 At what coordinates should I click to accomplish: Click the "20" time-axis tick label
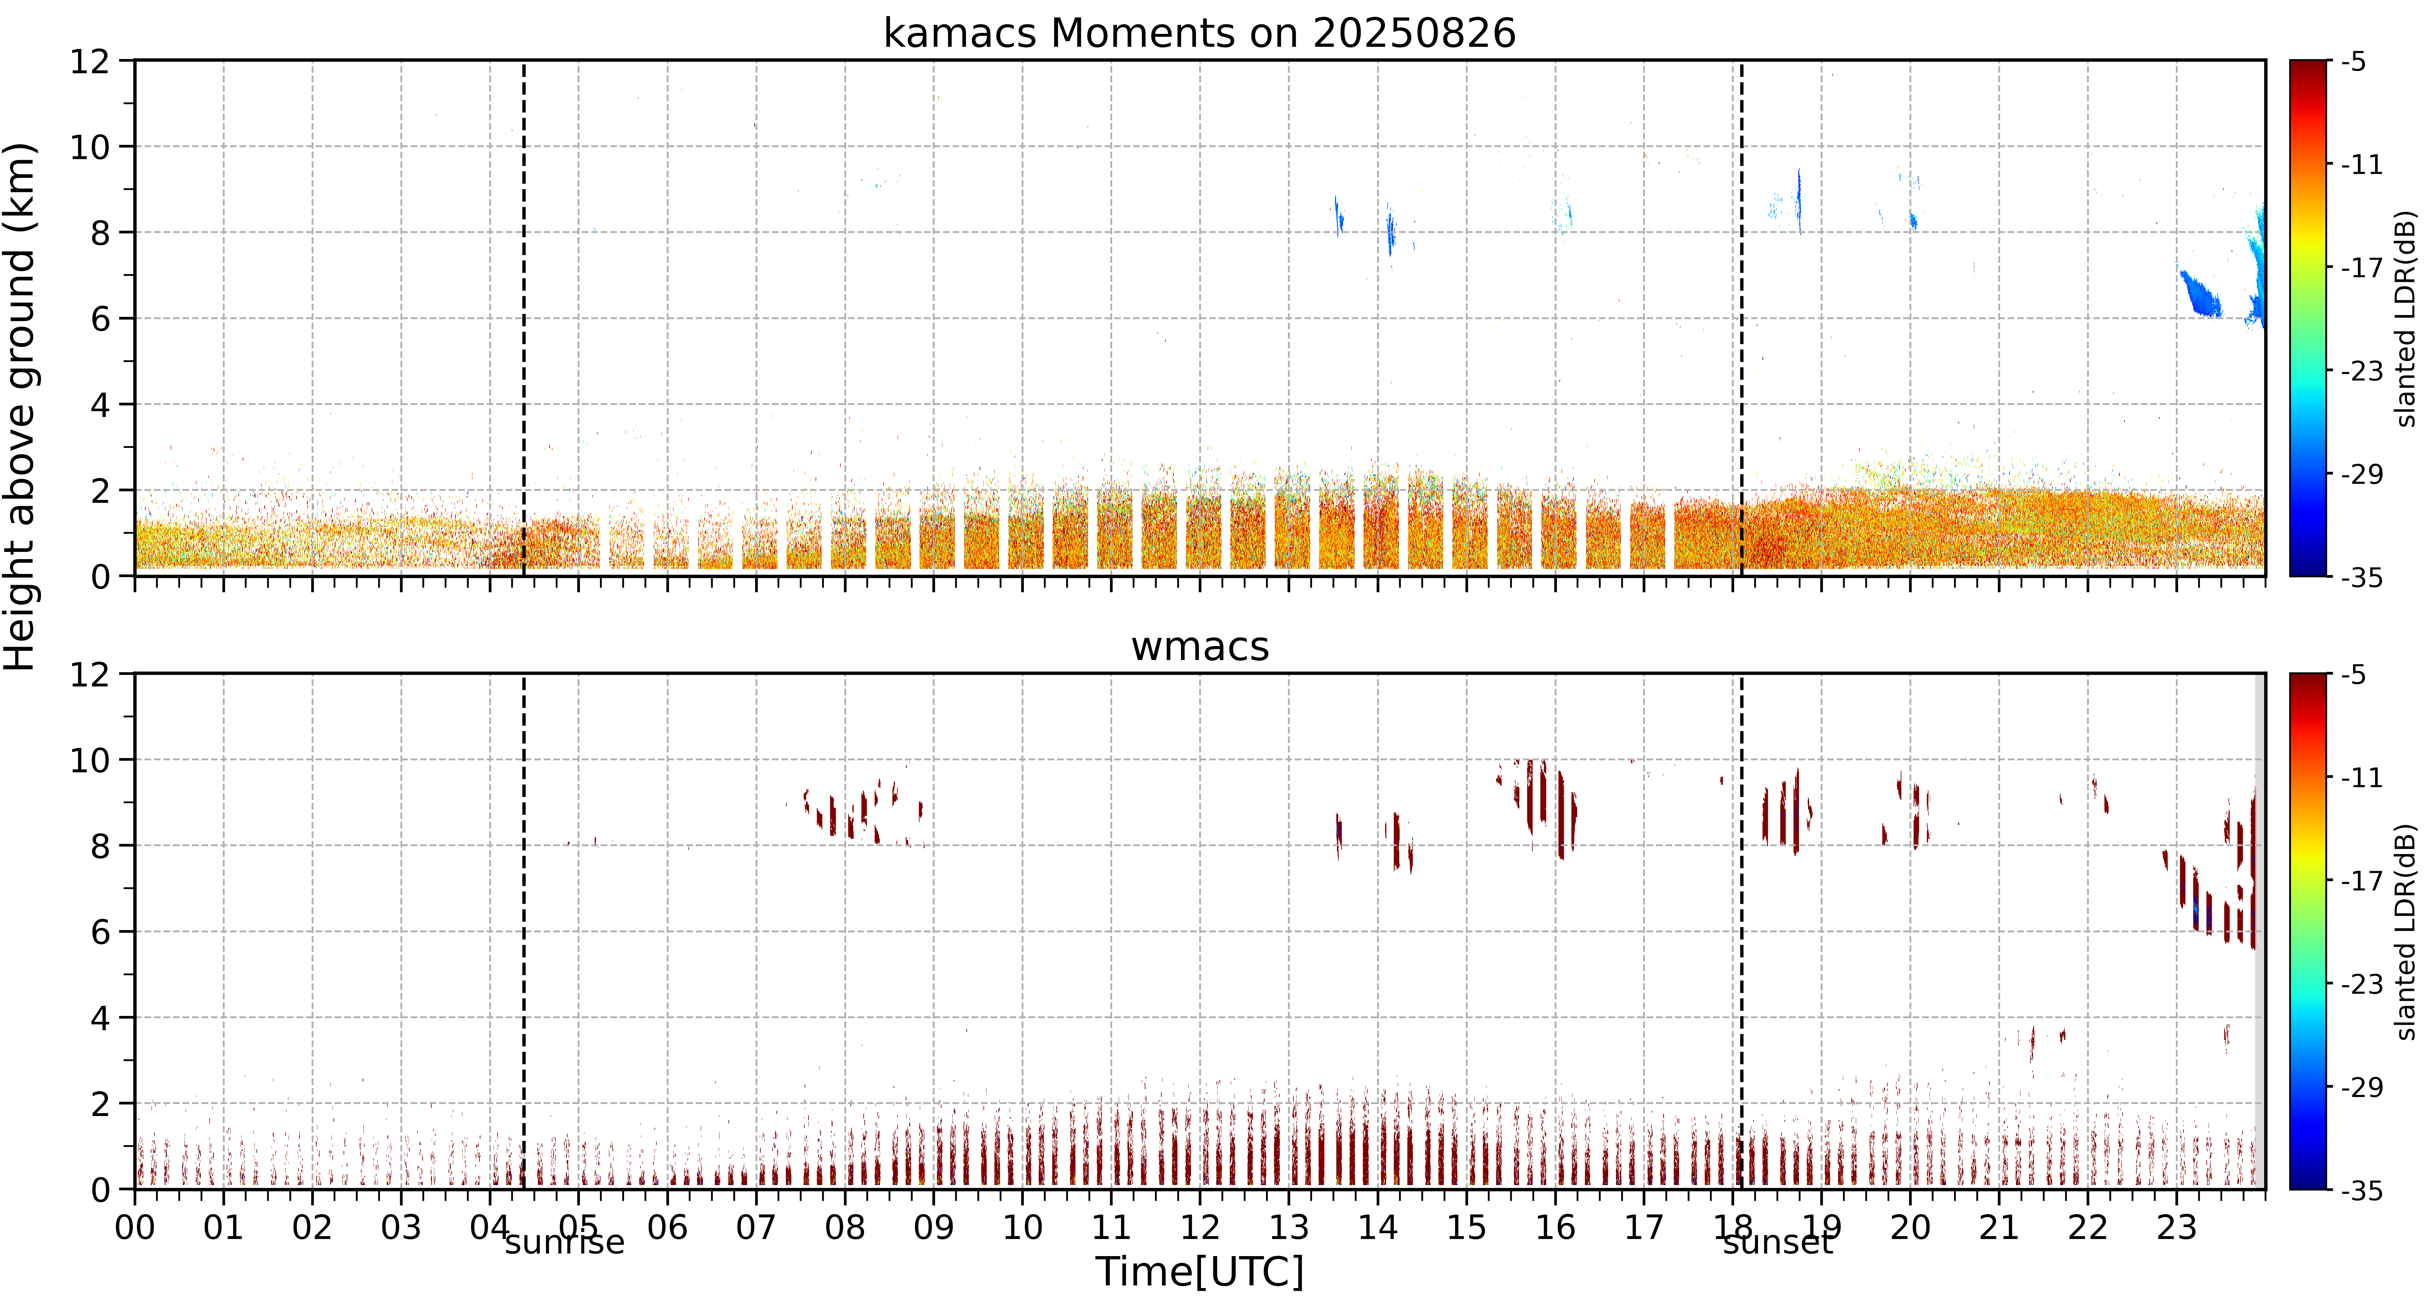1910,1228
